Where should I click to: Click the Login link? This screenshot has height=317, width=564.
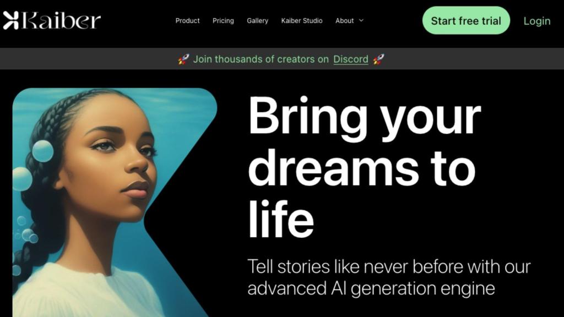537,21
